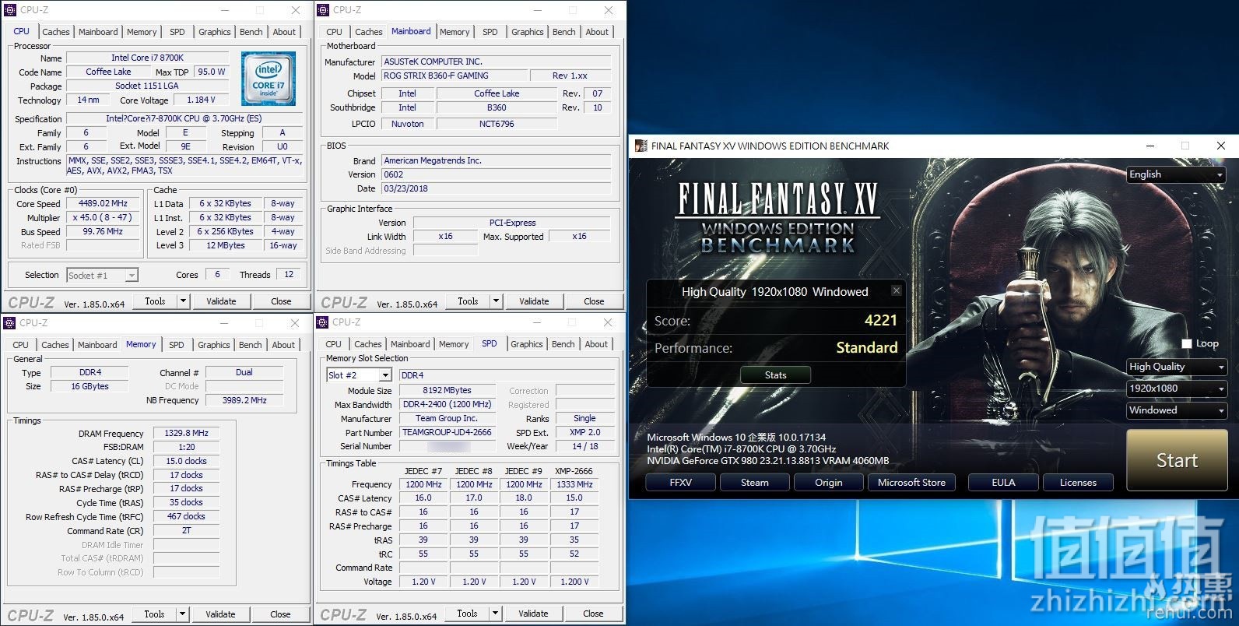Click Close button in the Mainboard window

[x=594, y=301]
